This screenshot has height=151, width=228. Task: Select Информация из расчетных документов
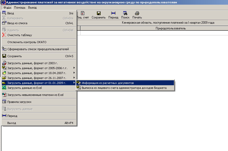[x=108, y=83]
